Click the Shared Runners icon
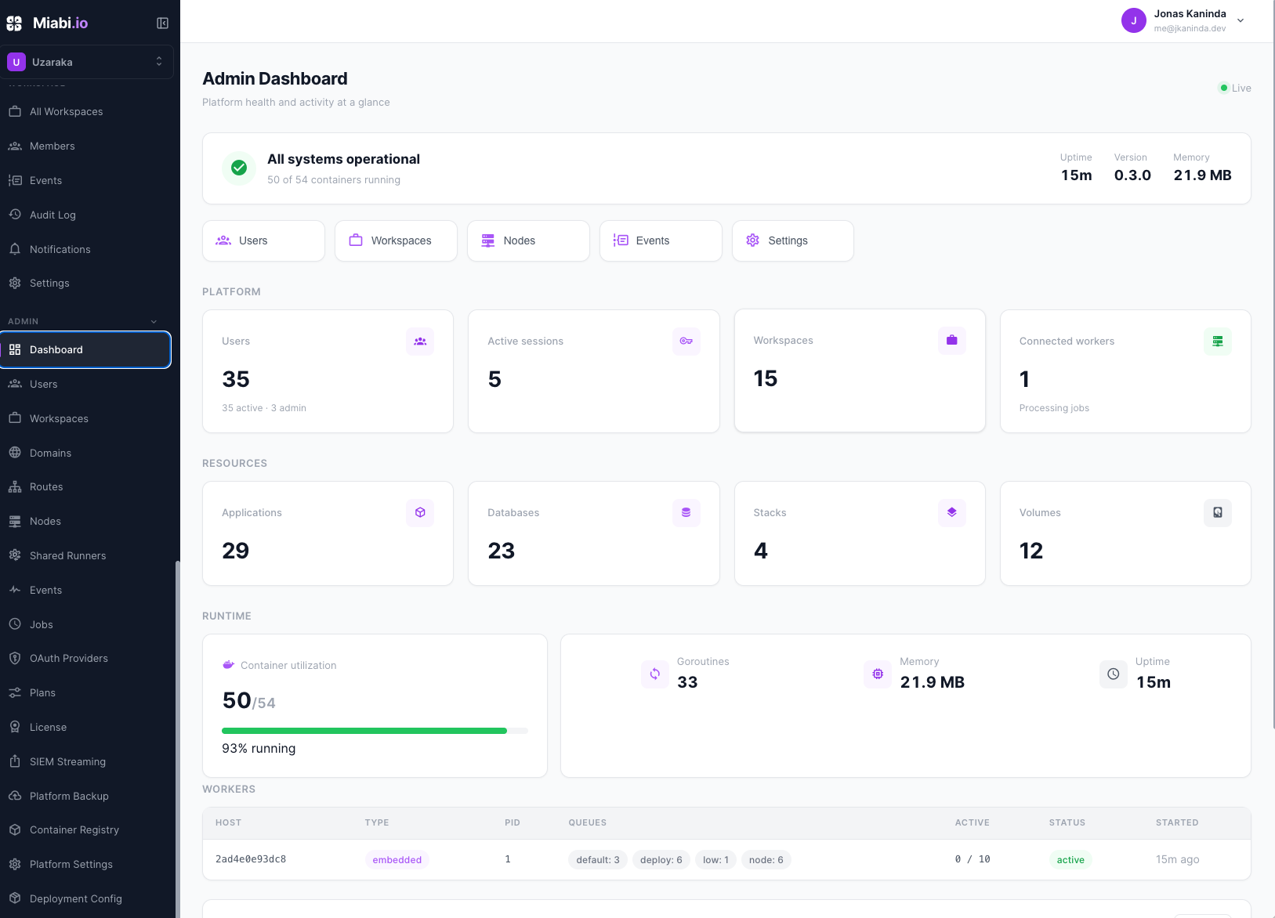This screenshot has width=1275, height=918. (x=15, y=555)
